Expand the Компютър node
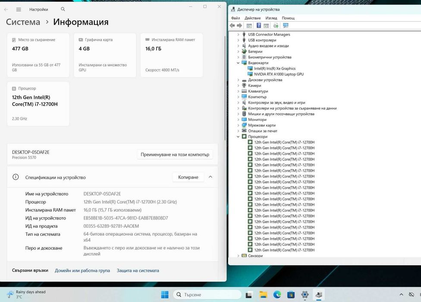Screen dimensions: 421x302 pos(238,97)
